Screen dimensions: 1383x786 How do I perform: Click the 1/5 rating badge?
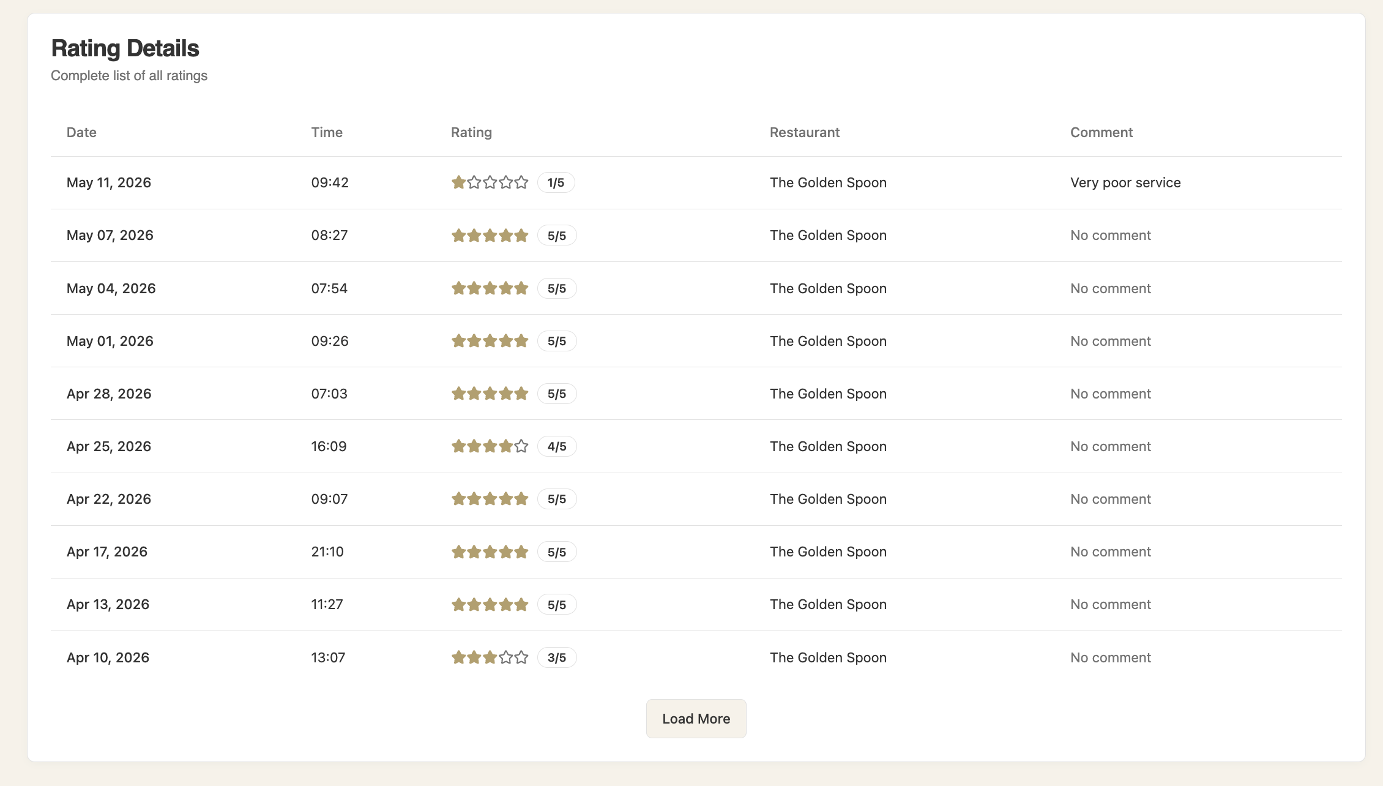coord(556,182)
